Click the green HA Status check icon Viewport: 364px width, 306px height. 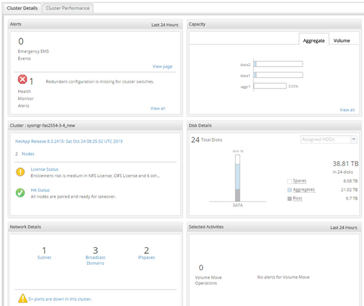pyautogui.click(x=21, y=192)
